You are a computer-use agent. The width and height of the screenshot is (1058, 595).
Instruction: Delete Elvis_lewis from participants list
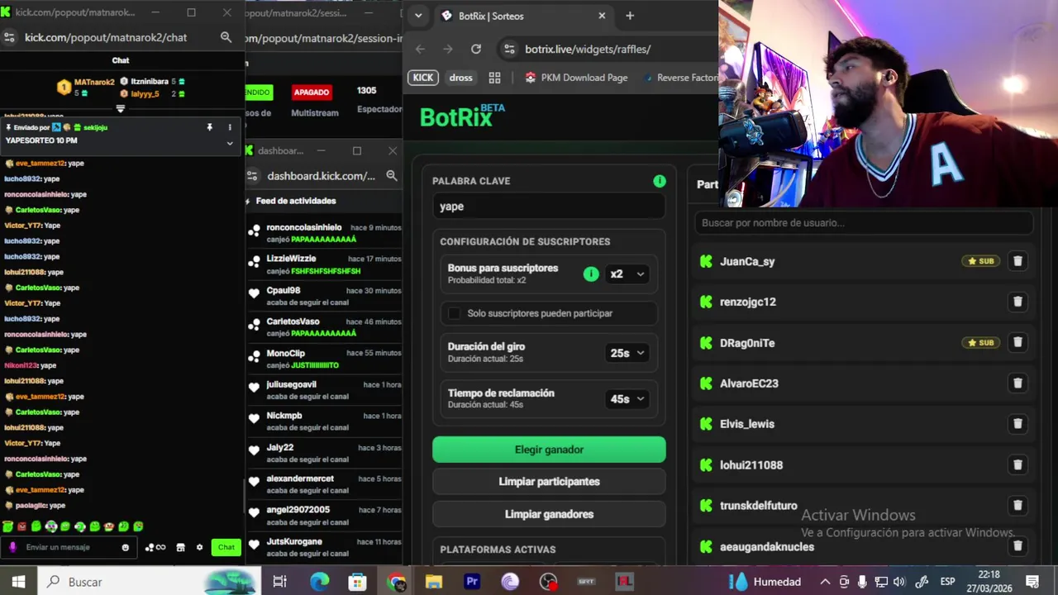(x=1017, y=423)
